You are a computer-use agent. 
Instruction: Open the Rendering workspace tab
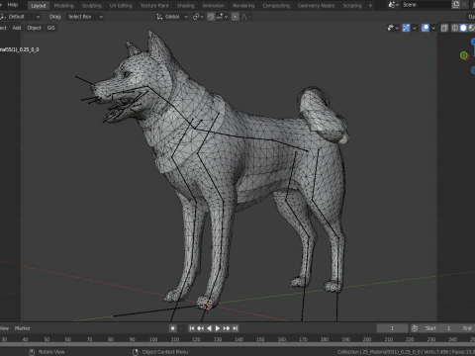(x=243, y=6)
